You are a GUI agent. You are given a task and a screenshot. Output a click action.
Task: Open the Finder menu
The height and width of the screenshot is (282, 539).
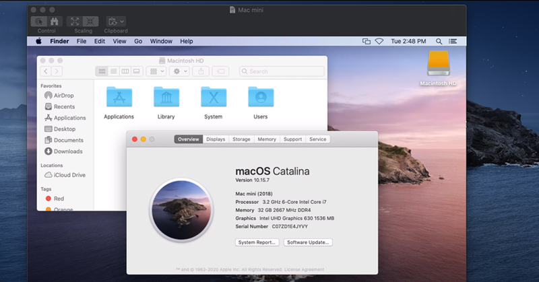click(59, 41)
